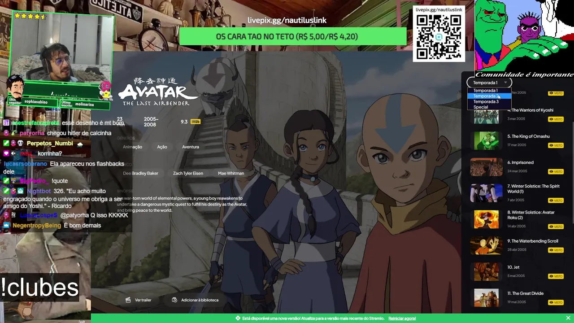Click the 9.3 rating value
Image resolution: width=574 pixels, height=323 pixels.
(184, 122)
